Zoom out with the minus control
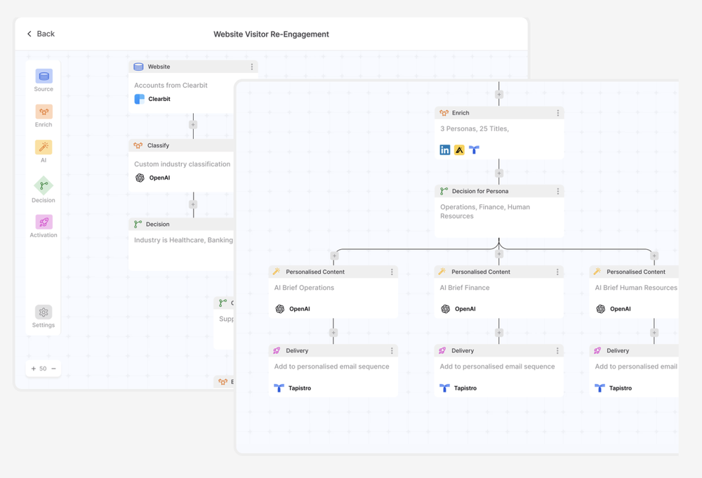 point(54,369)
